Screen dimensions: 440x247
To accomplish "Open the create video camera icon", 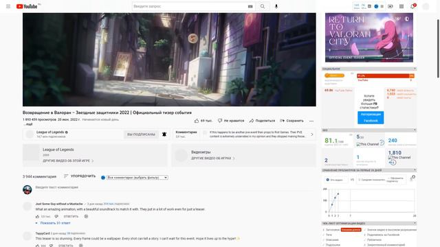I will click(390, 6).
